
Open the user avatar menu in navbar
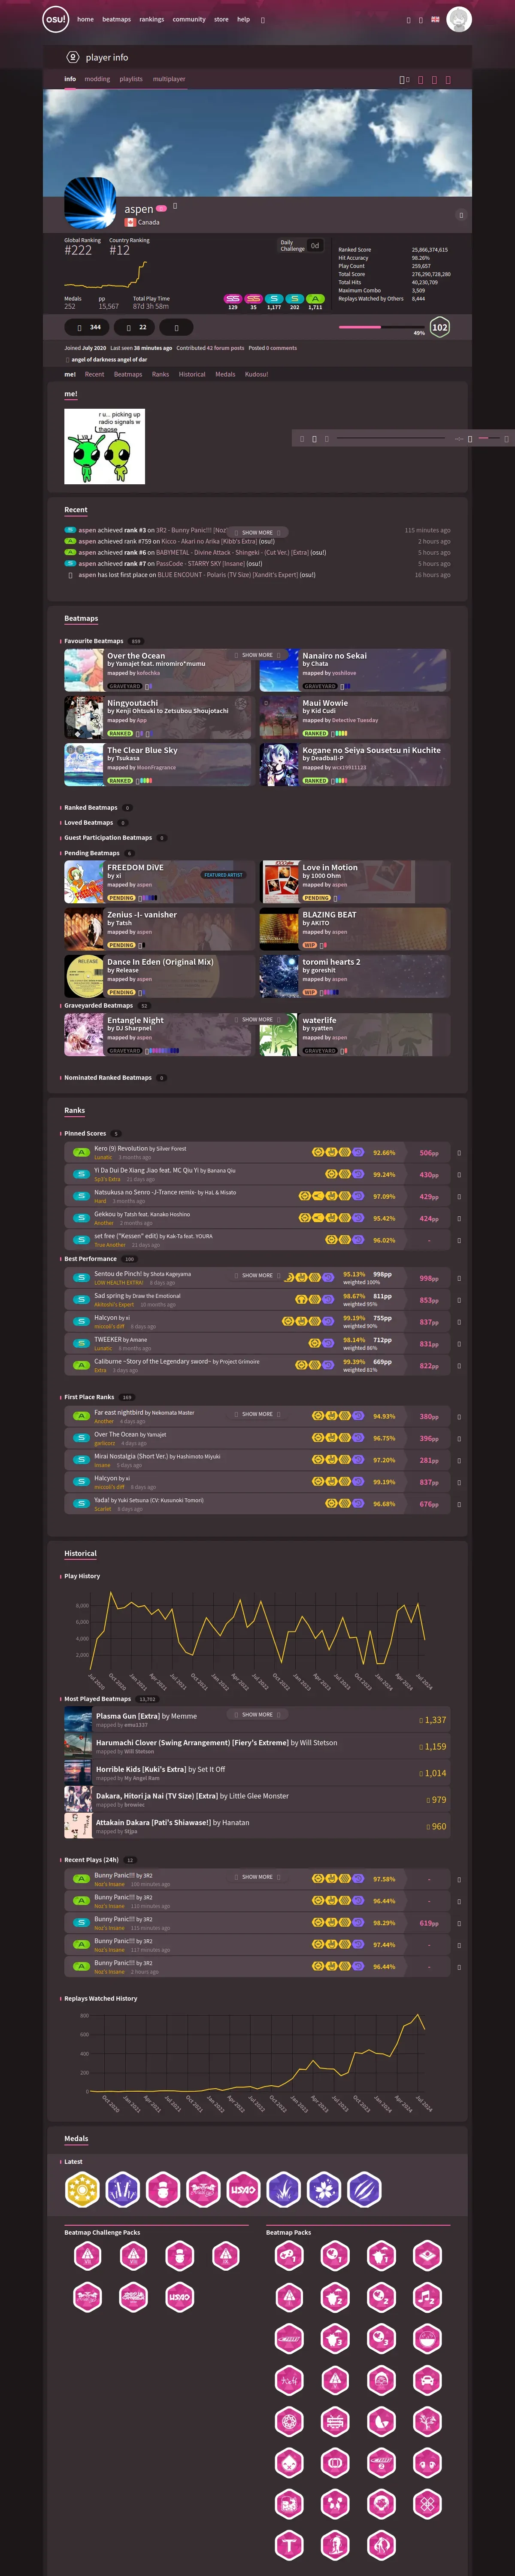[459, 19]
